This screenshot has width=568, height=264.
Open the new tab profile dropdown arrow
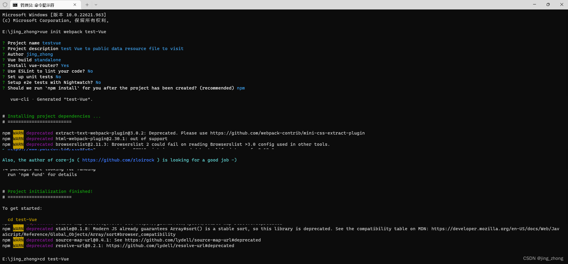click(96, 5)
